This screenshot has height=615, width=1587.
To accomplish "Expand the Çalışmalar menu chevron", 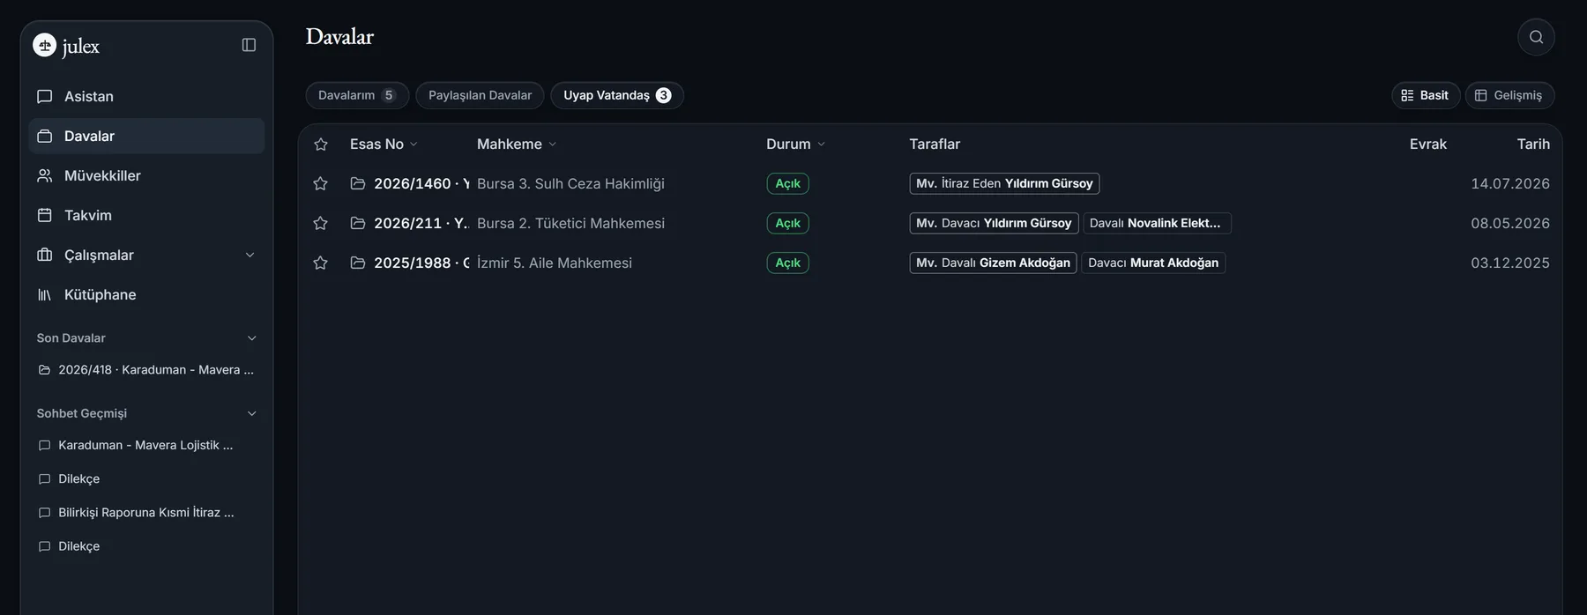I will [x=250, y=255].
